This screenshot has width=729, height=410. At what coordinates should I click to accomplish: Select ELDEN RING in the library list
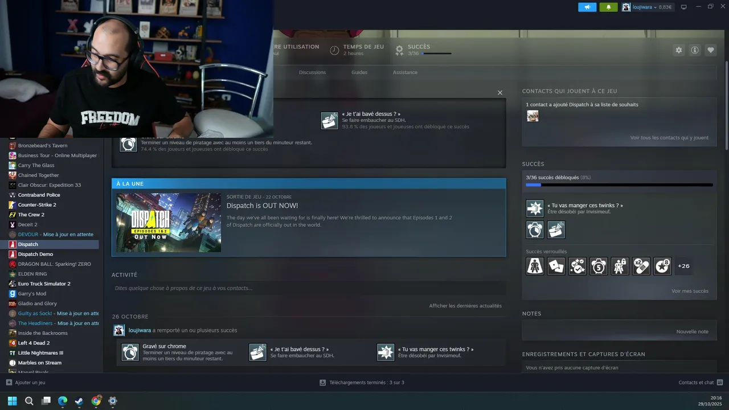pyautogui.click(x=32, y=274)
